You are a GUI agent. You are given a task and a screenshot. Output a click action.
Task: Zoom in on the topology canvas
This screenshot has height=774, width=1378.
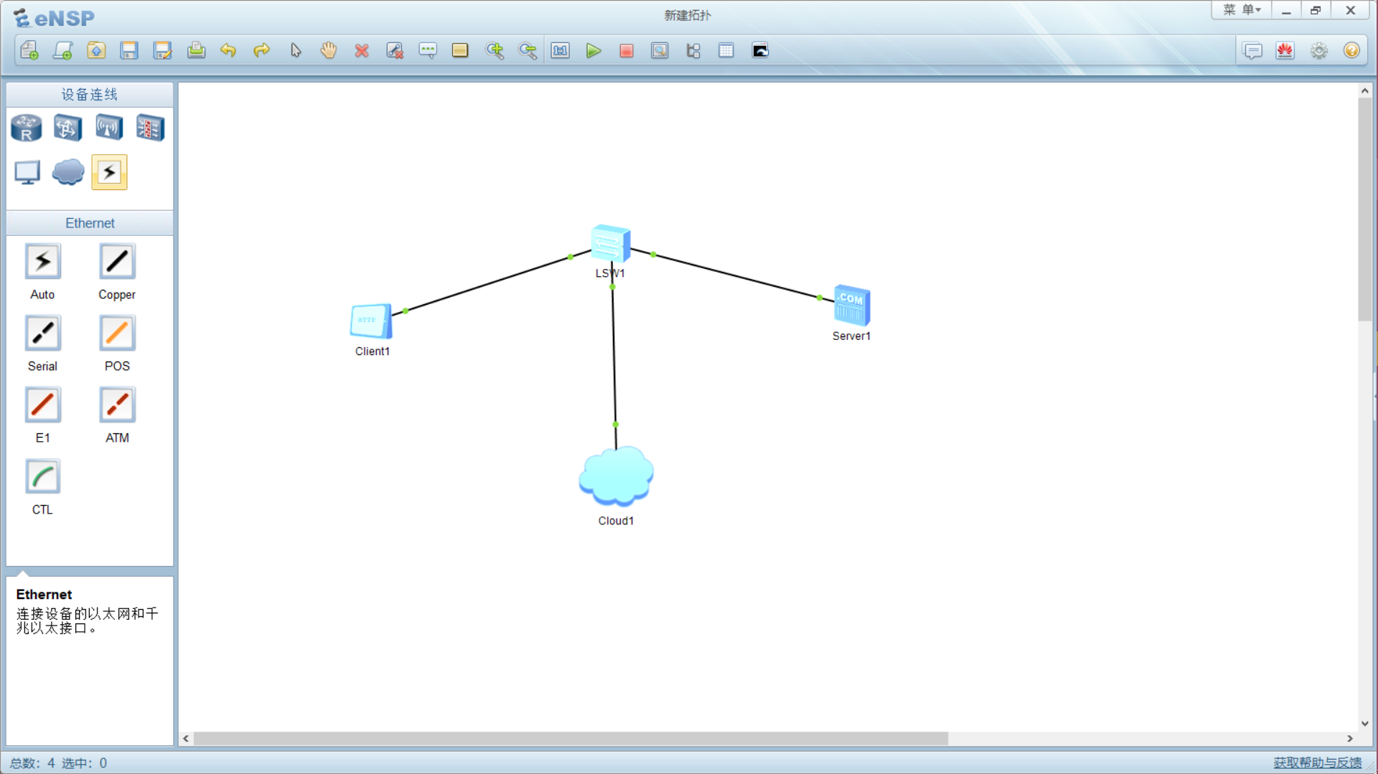pyautogui.click(x=495, y=51)
